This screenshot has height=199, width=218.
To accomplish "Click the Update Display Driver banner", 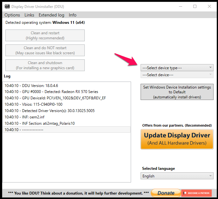I will [x=177, y=139].
